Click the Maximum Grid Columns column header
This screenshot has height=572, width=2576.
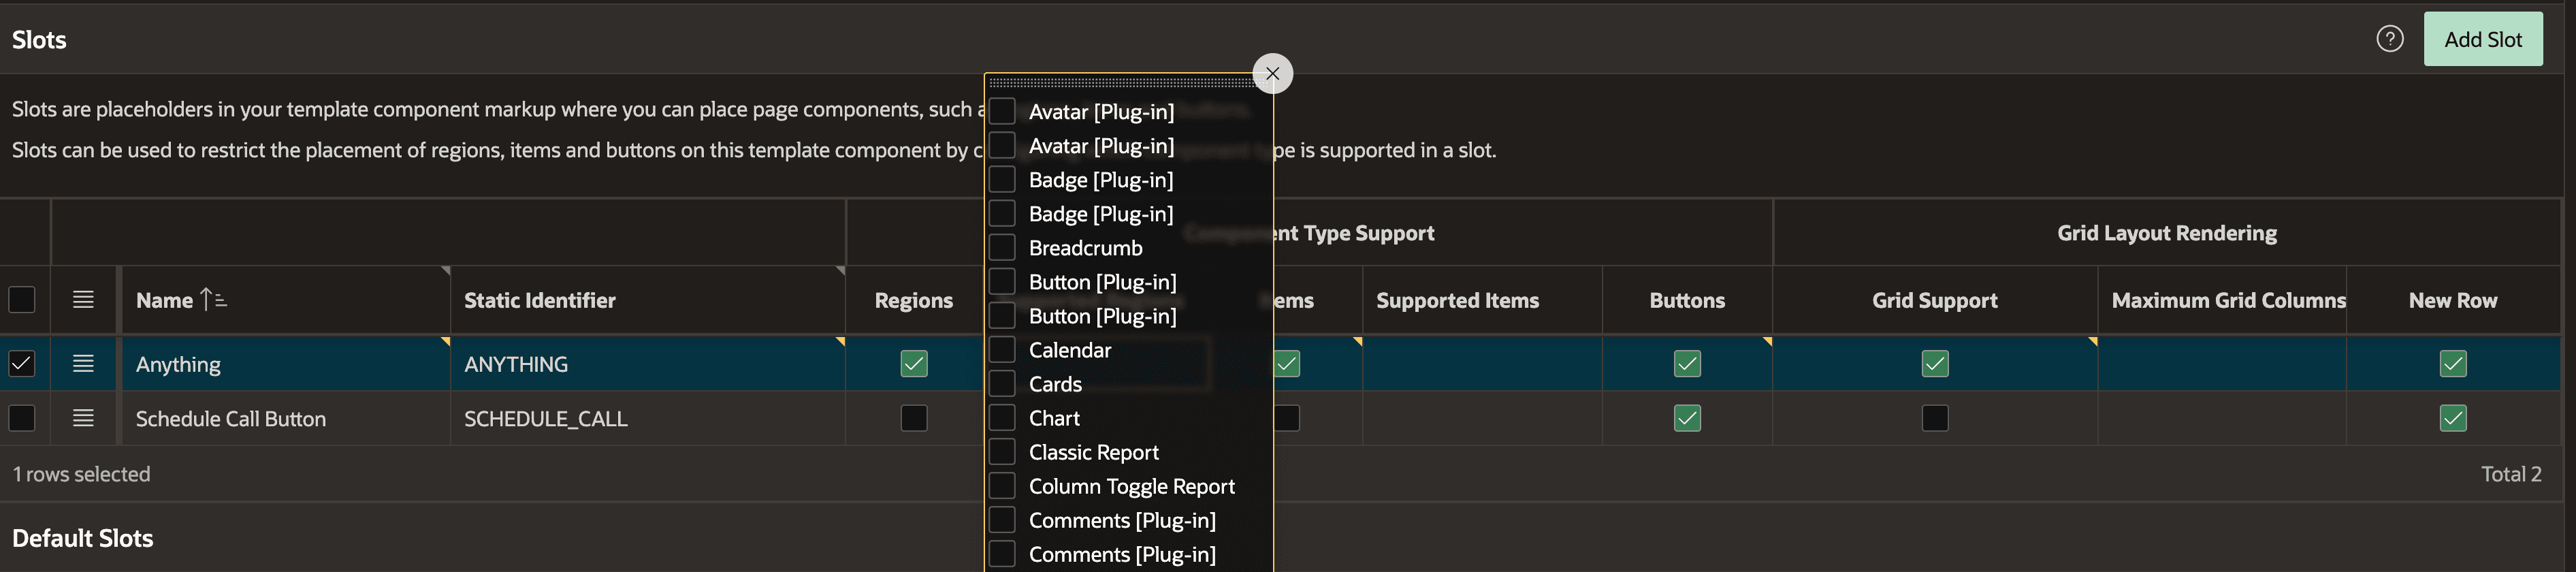coord(2228,299)
